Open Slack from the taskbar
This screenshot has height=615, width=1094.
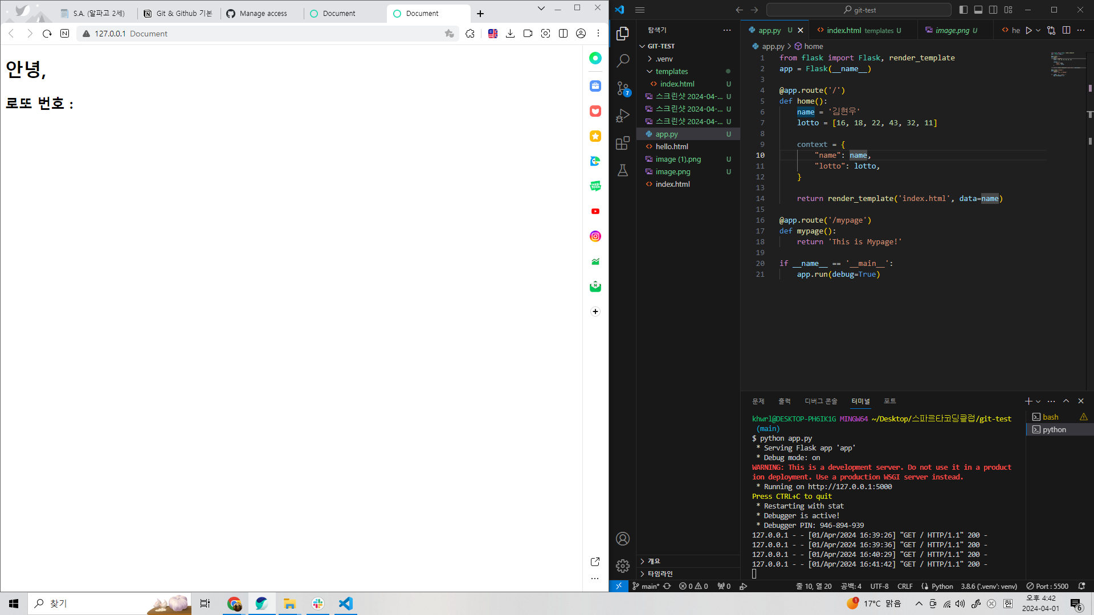pos(317,604)
